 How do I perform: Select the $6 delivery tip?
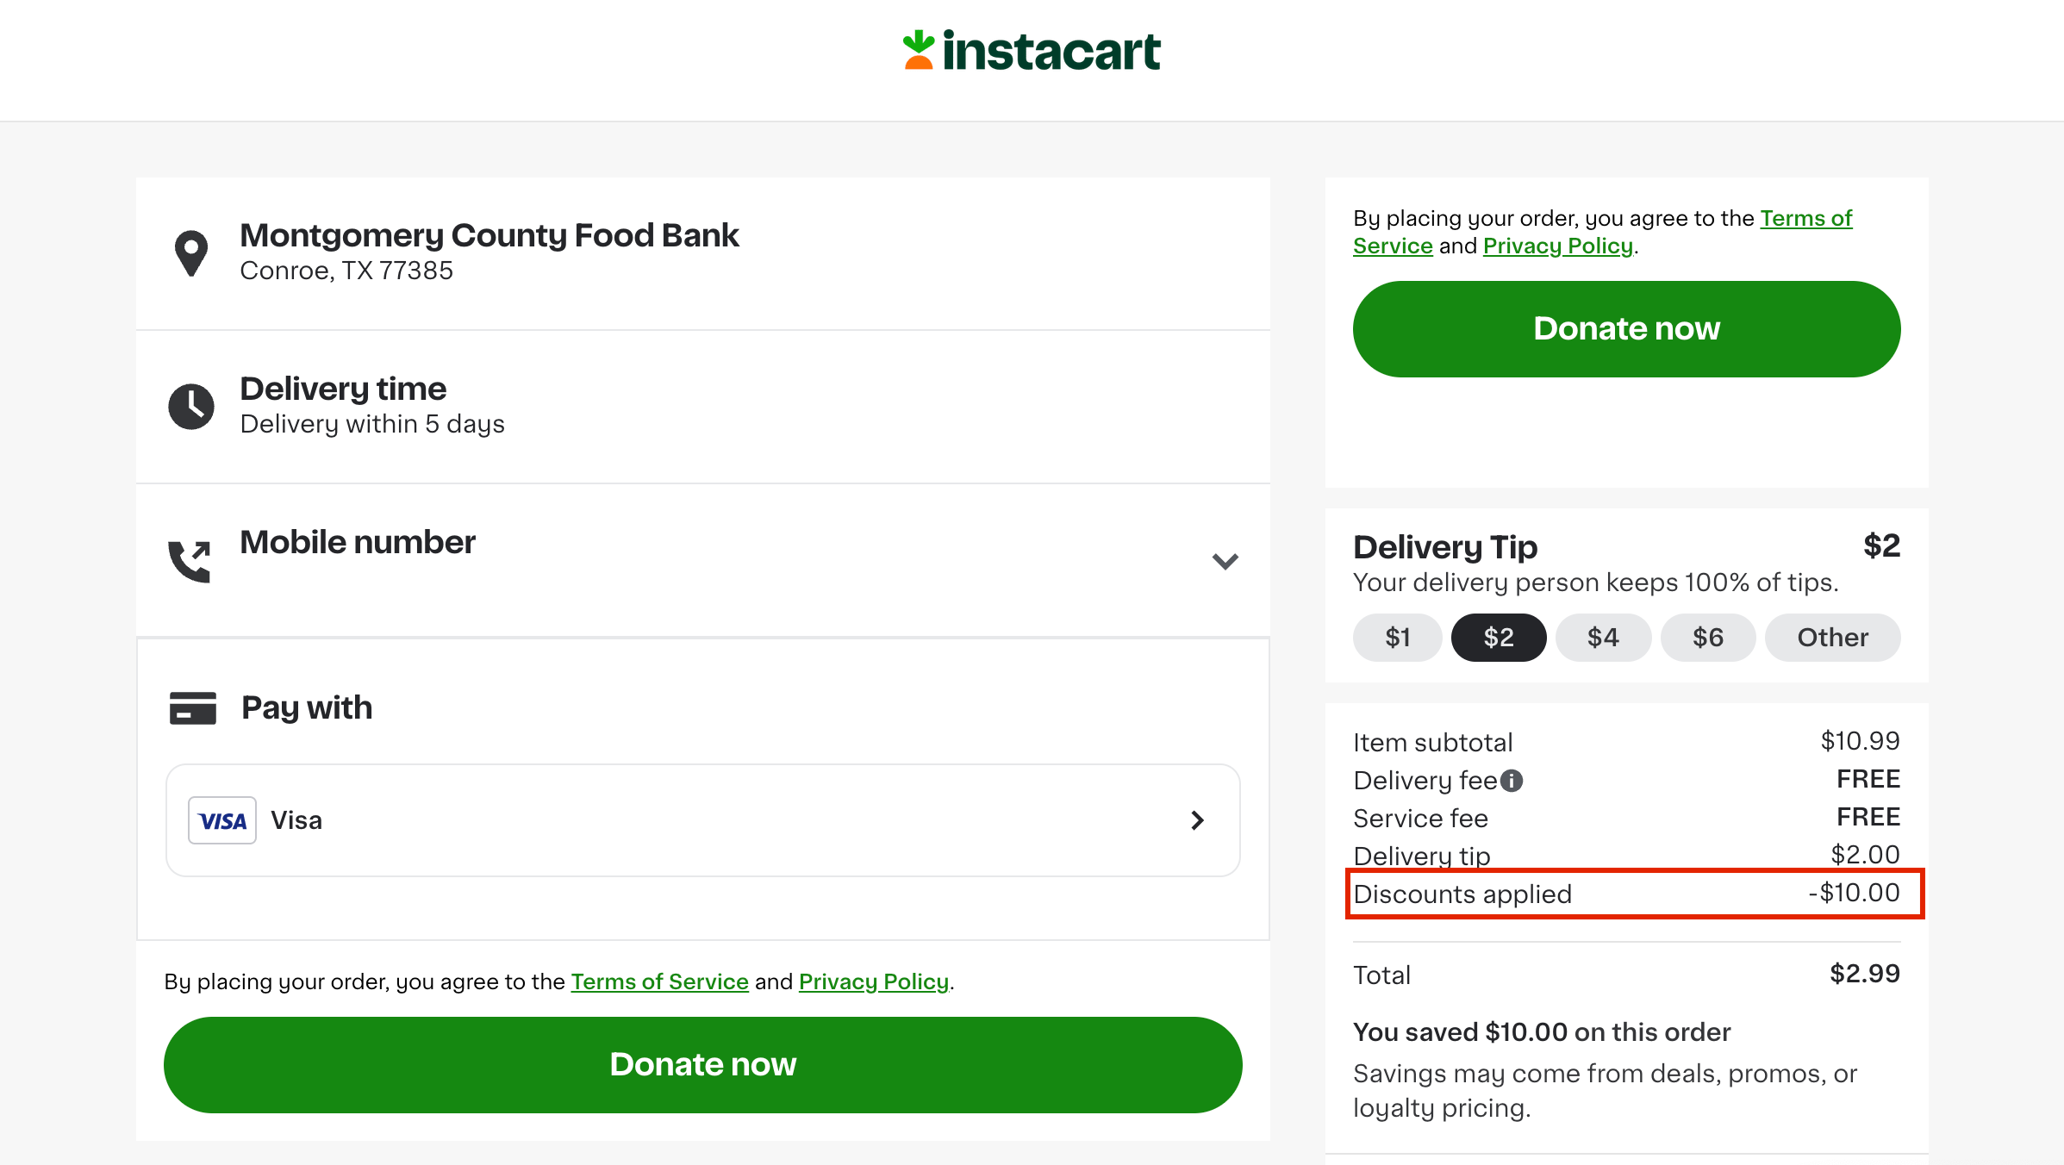point(1707,638)
